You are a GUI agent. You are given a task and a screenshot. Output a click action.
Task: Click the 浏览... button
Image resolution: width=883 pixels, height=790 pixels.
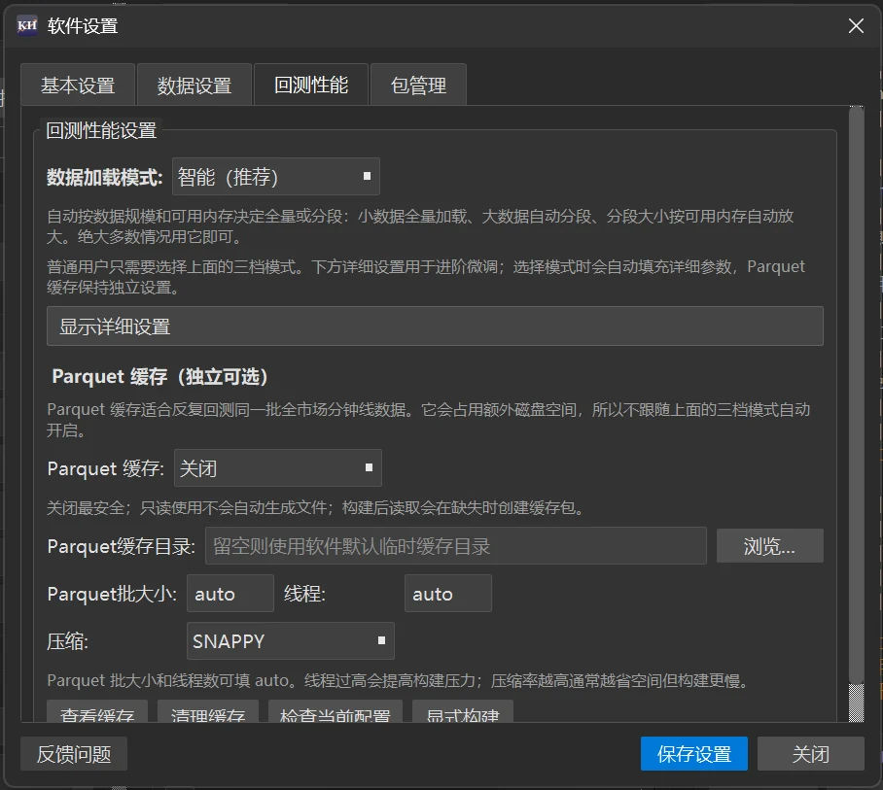pyautogui.click(x=770, y=546)
